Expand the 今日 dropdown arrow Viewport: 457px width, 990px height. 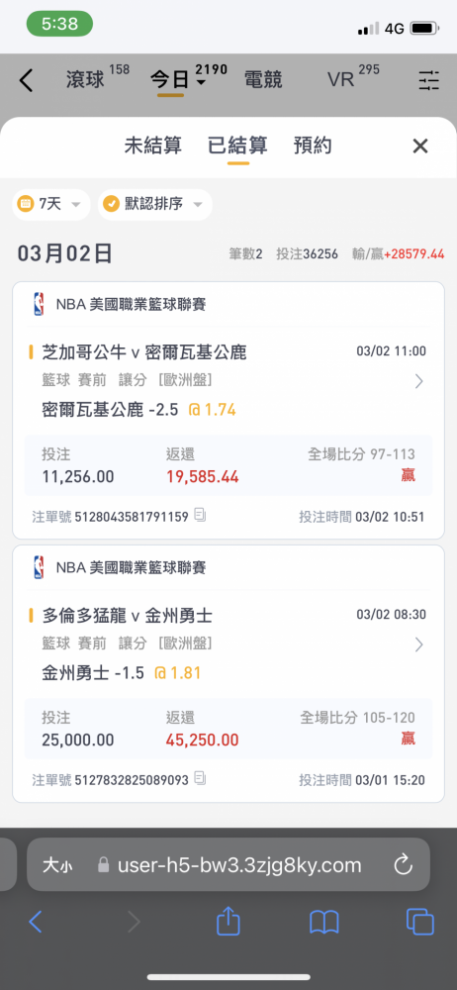201,83
